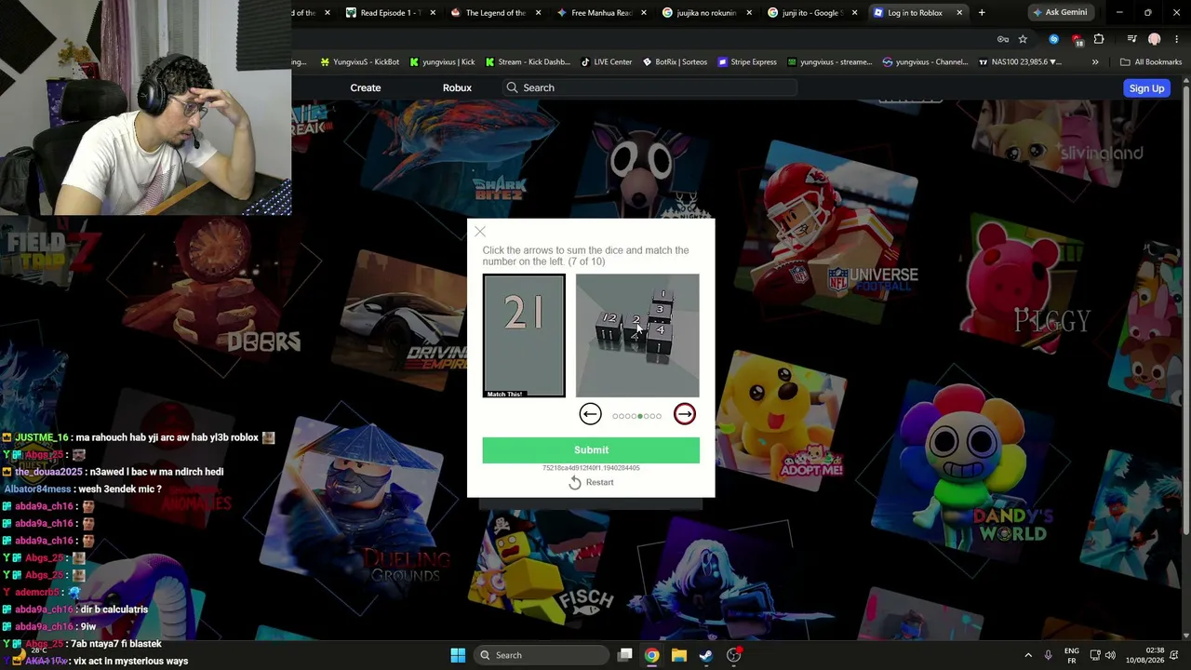Open the volume icon in system tray

(x=1110, y=655)
